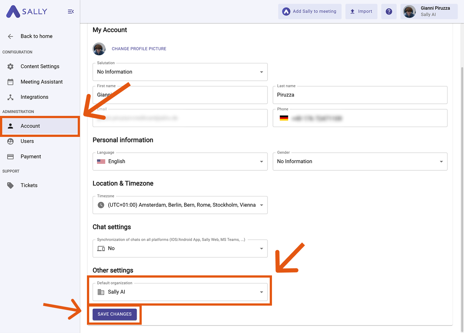The height and width of the screenshot is (333, 464).
Task: Collapse the sidebar with the menu icon
Action: (x=71, y=11)
